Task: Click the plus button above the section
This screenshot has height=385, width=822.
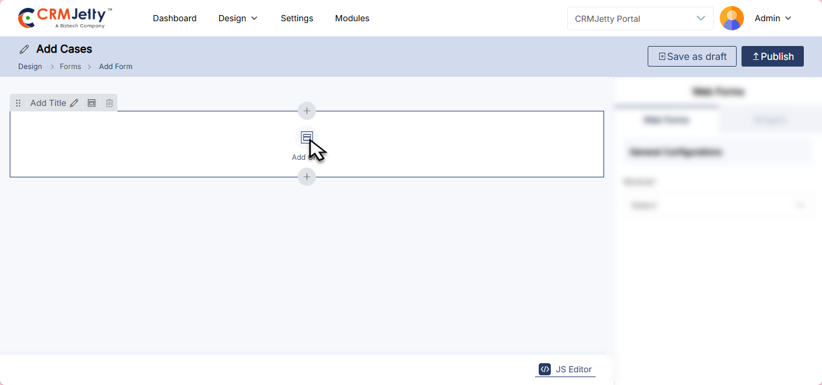Action: pyautogui.click(x=307, y=111)
